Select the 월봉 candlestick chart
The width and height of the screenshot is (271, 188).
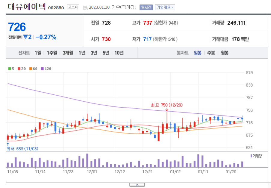[x=224, y=53]
